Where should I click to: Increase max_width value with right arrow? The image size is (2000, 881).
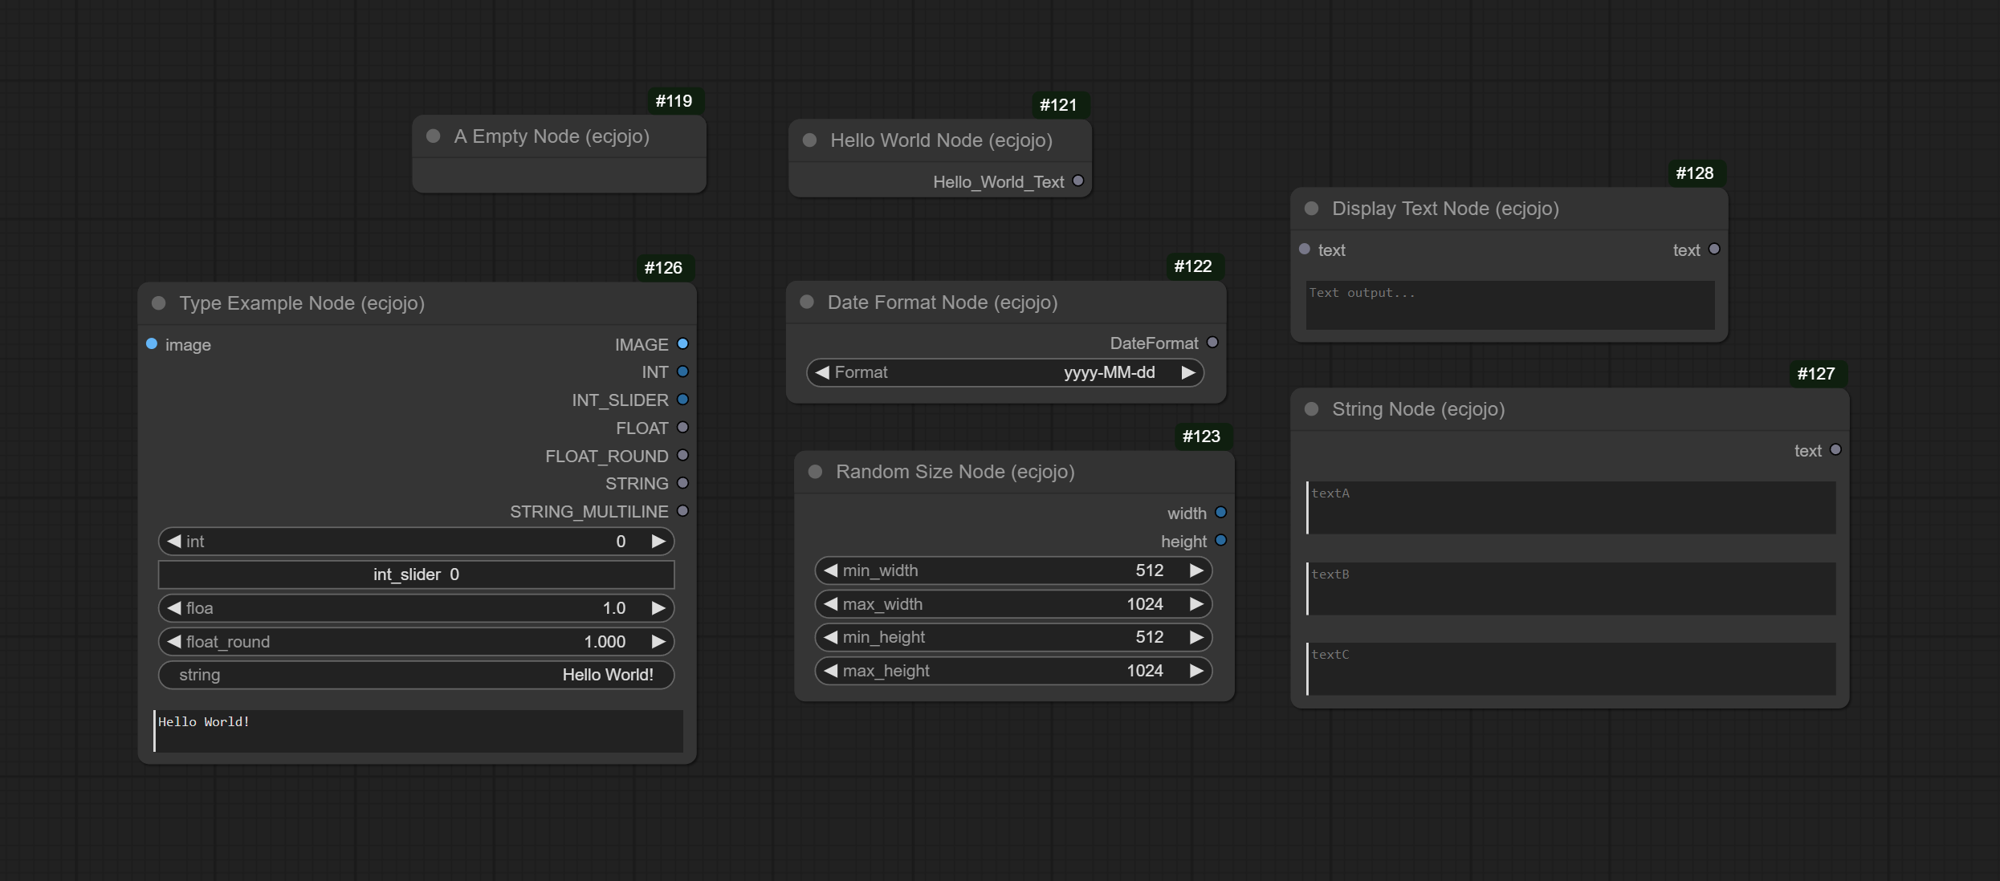1196,604
